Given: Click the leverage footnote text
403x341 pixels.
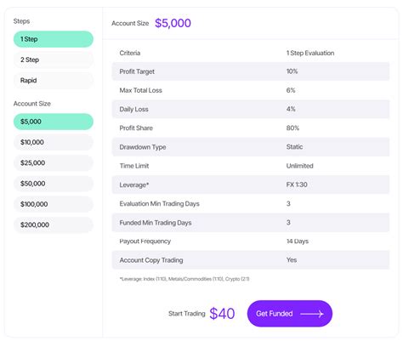Looking at the screenshot, I should (184, 279).
